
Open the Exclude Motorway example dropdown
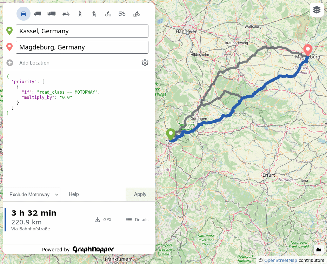pyautogui.click(x=32, y=195)
